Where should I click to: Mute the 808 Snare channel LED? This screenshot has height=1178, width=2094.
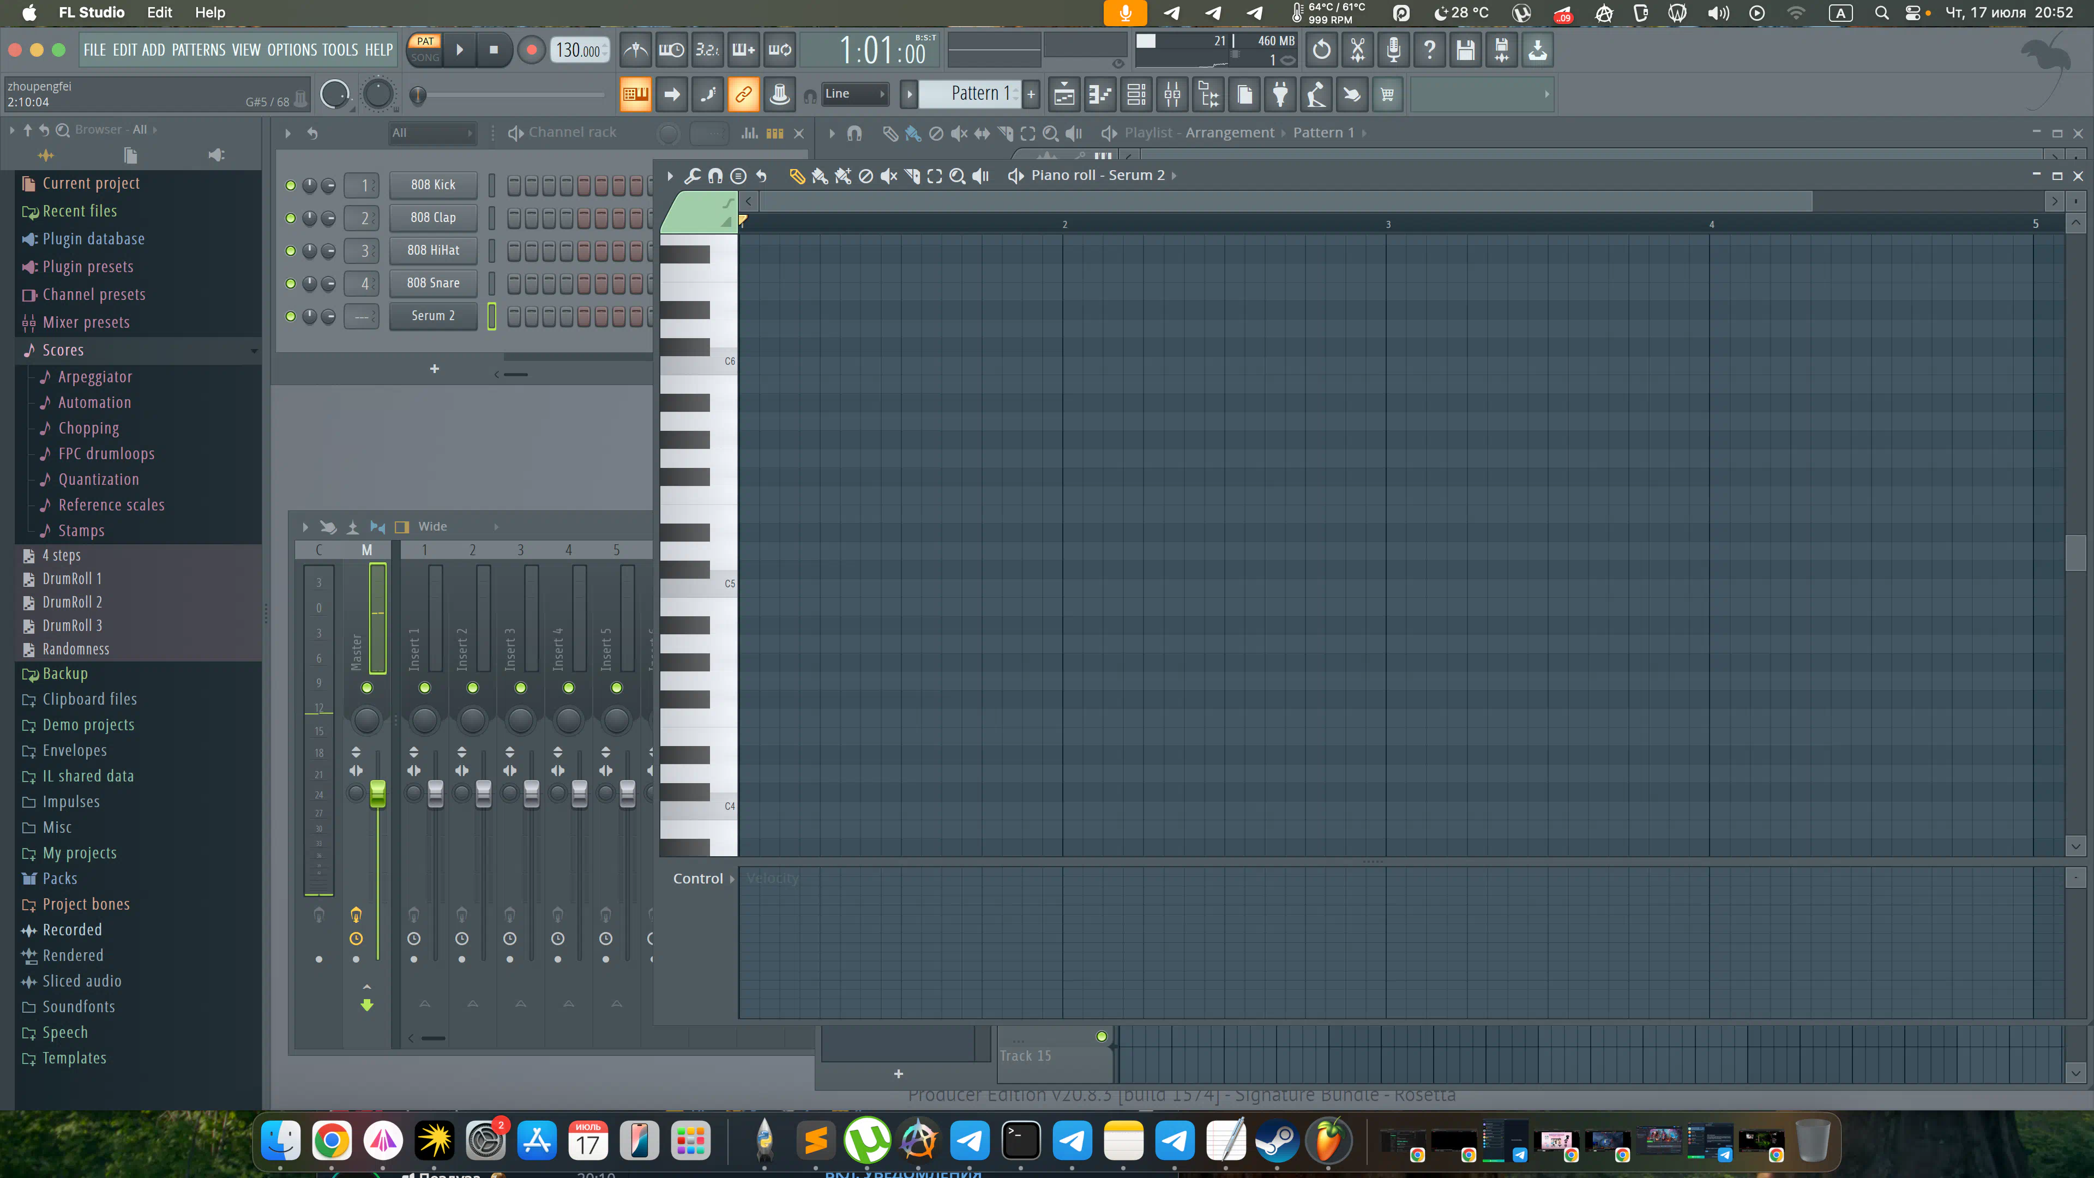pos(290,283)
